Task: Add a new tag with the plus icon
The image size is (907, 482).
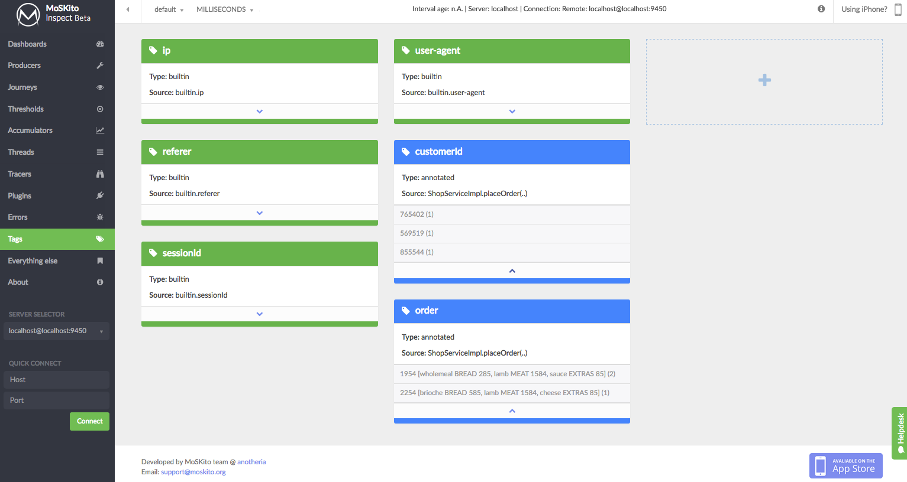Action: (x=764, y=80)
